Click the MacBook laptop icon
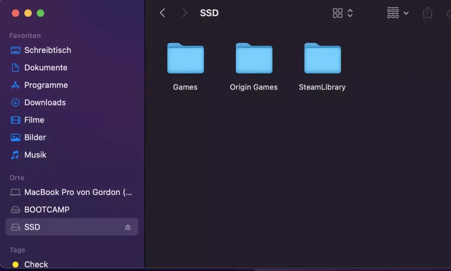The height and width of the screenshot is (271, 451). click(16, 192)
